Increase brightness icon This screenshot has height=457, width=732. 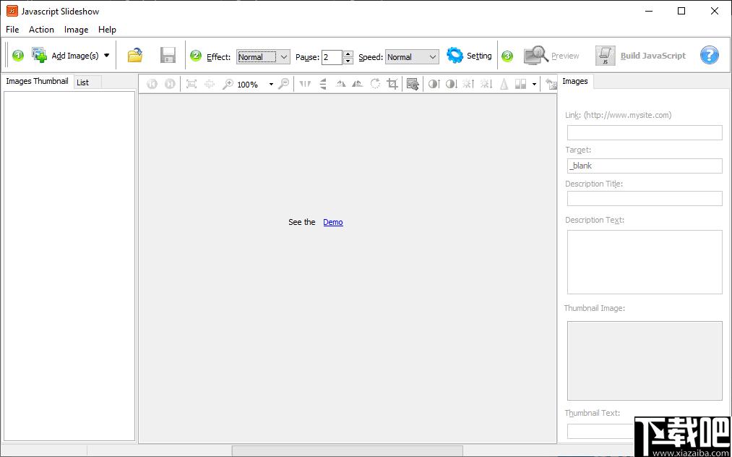click(469, 84)
